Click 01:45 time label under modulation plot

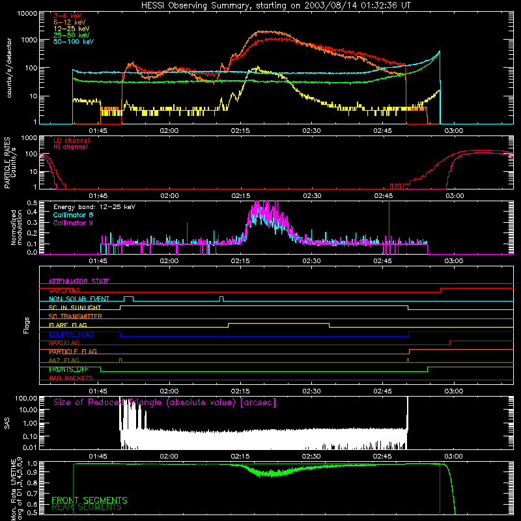[x=98, y=261]
